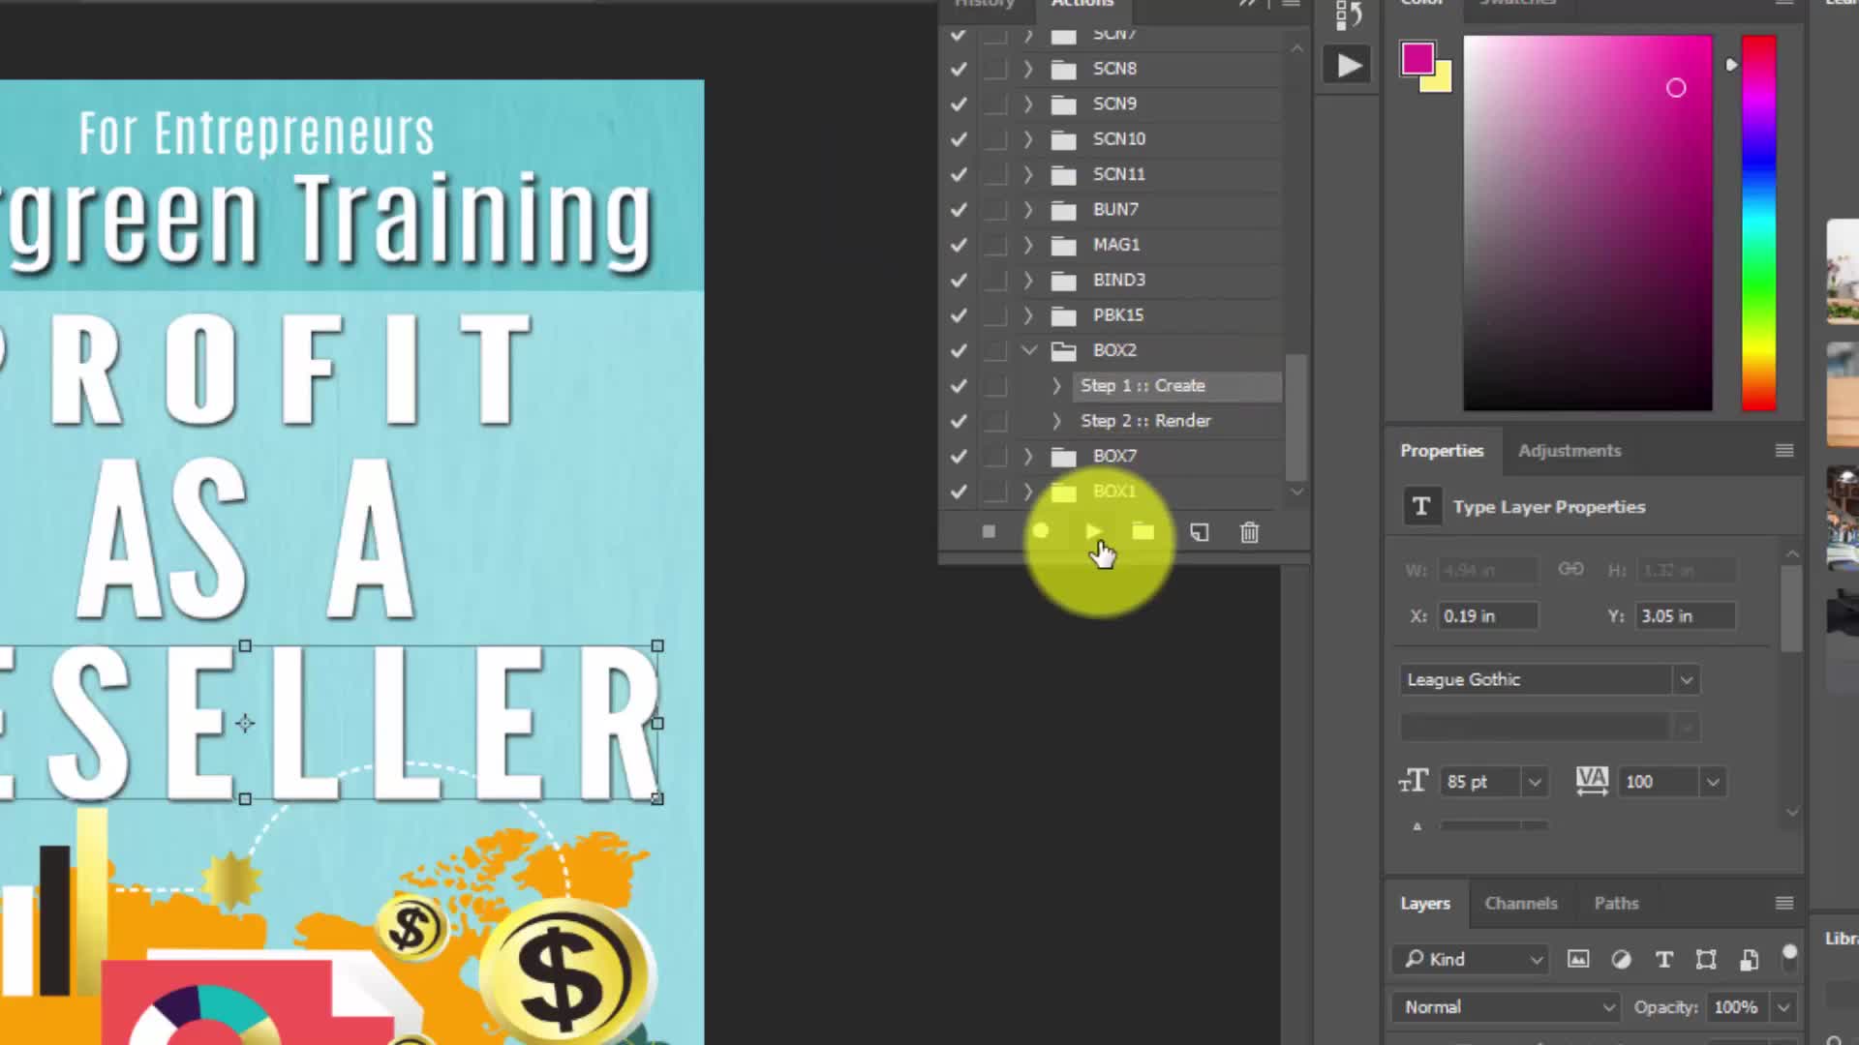Filter layers by adjustment layers icon

tap(1621, 959)
